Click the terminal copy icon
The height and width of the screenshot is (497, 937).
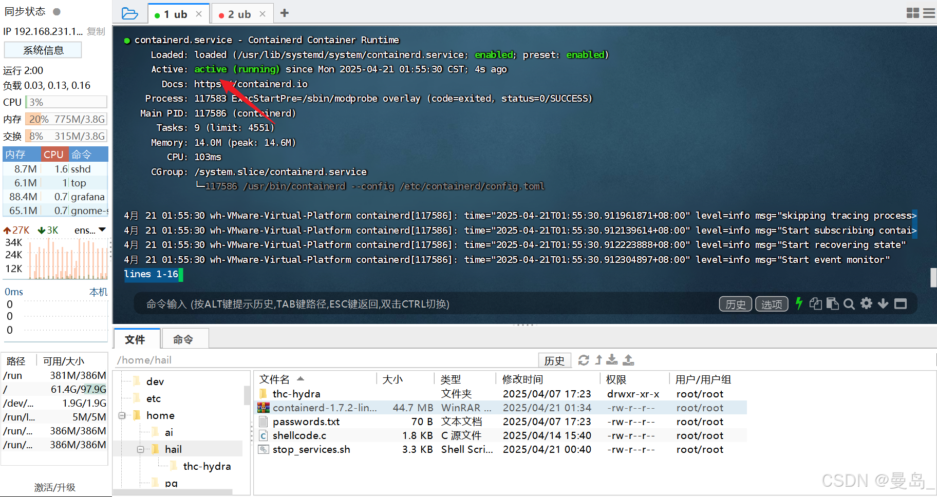tap(815, 303)
